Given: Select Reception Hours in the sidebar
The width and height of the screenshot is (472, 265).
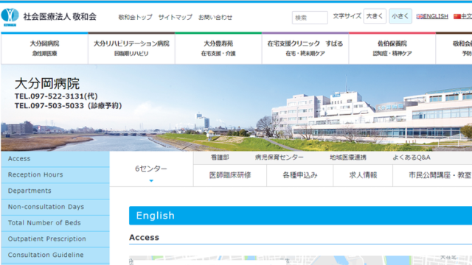Looking at the screenshot, I should (x=55, y=175).
